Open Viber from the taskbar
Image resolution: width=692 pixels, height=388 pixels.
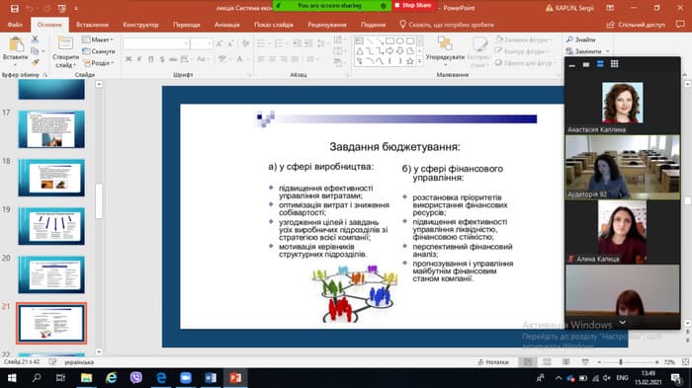[x=136, y=378]
